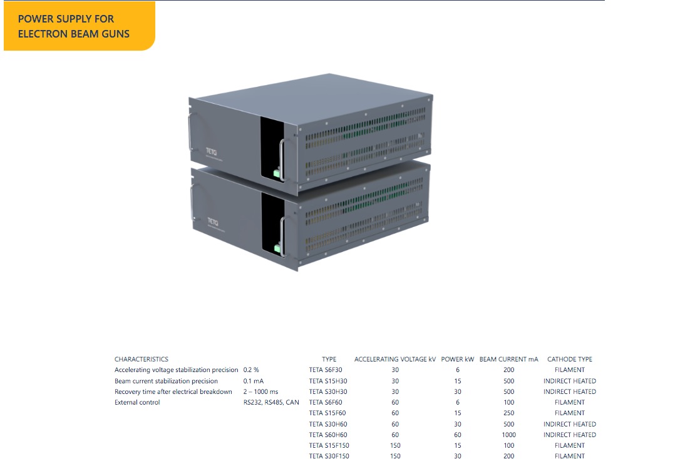Click the CATHODE TYPE column header
The height and width of the screenshot is (459, 695).
(569, 359)
